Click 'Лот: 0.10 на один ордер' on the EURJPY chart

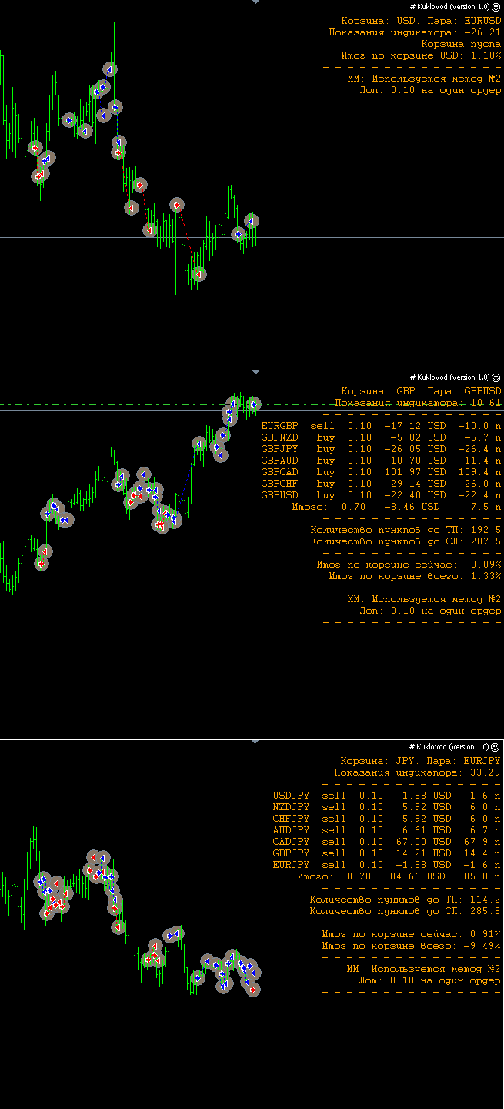(430, 980)
